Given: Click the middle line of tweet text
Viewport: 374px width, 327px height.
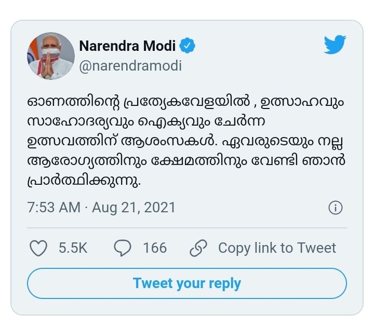Looking at the screenshot, I should pyautogui.click(x=185, y=141).
